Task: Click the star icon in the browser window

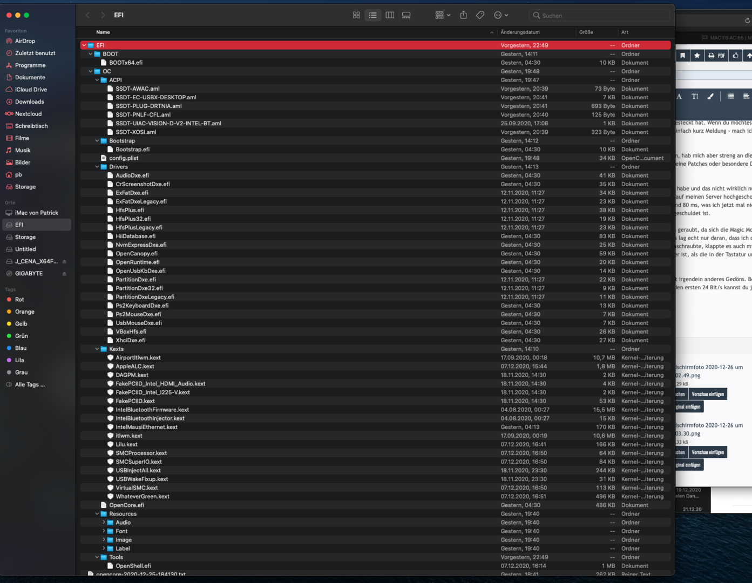Action: pyautogui.click(x=697, y=56)
